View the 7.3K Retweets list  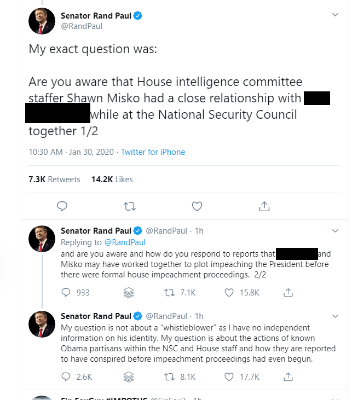[54, 179]
